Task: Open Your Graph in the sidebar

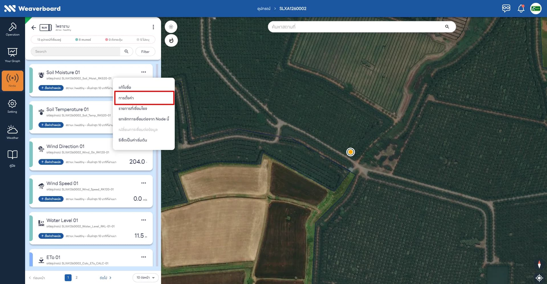Action: click(13, 55)
